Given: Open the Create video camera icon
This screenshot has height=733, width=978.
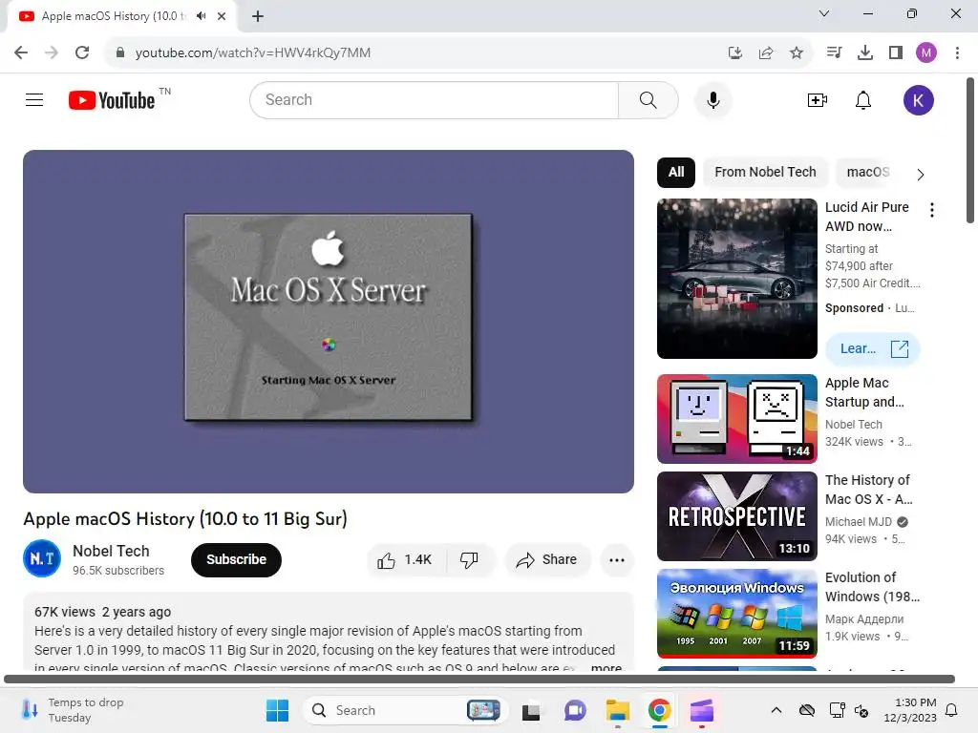Looking at the screenshot, I should (x=818, y=99).
